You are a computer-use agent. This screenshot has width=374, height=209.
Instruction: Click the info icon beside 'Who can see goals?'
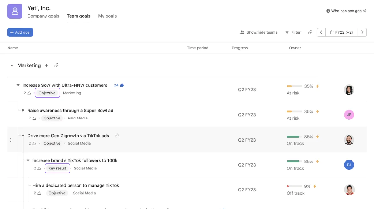pyautogui.click(x=328, y=11)
